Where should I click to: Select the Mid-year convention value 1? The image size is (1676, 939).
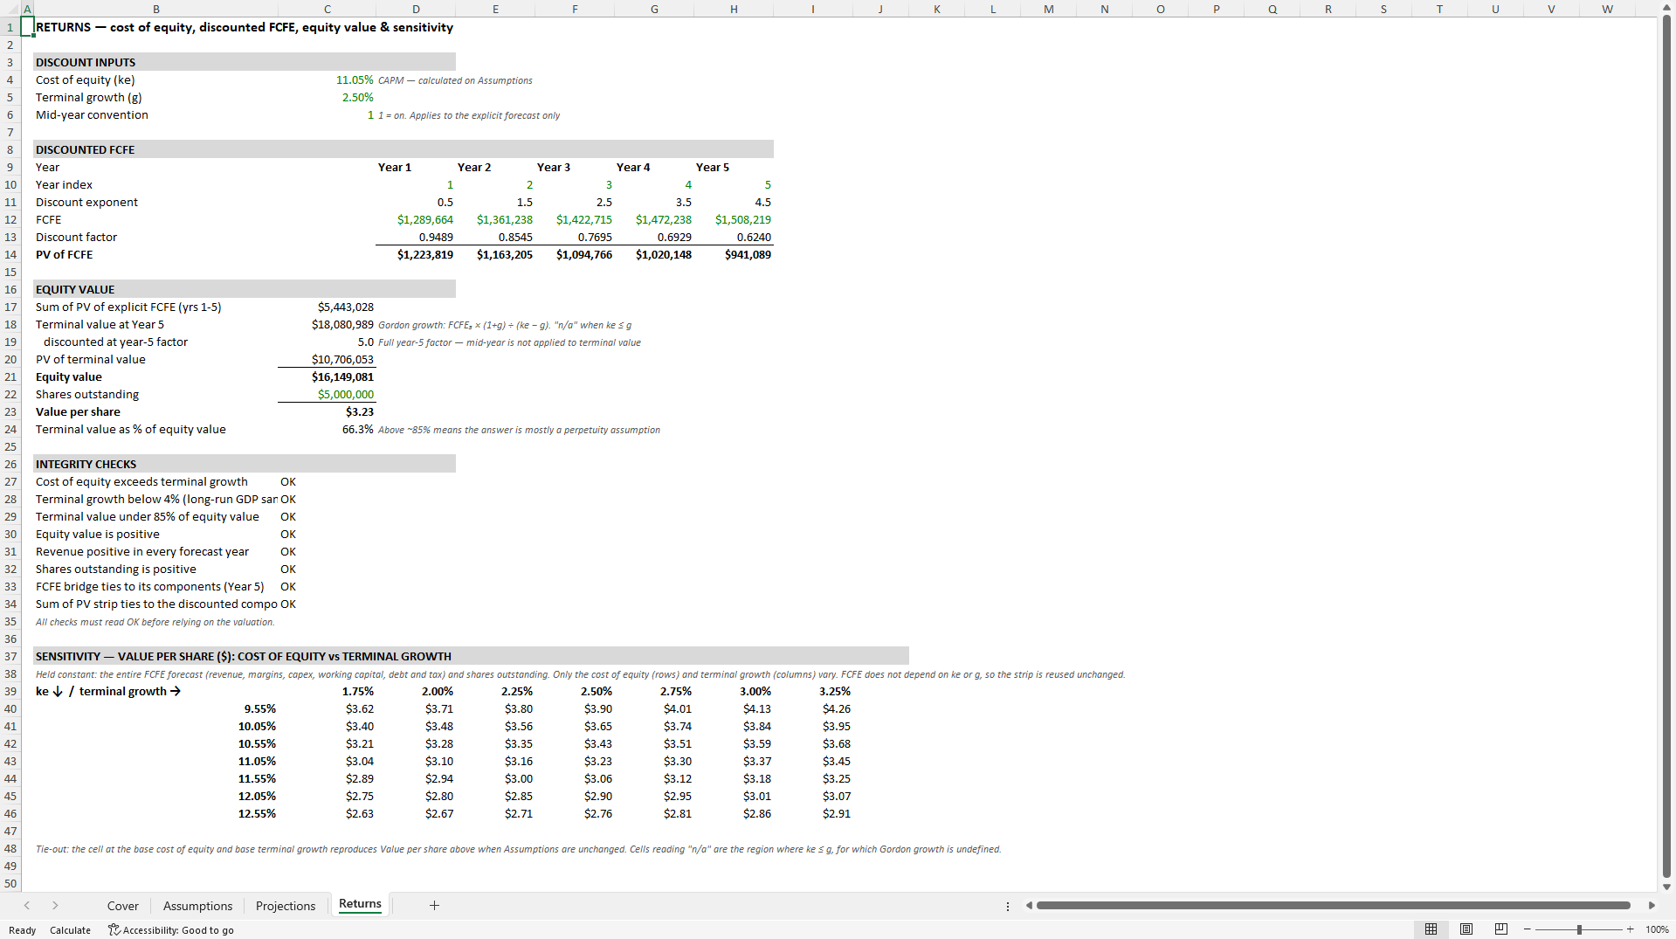[x=327, y=114]
